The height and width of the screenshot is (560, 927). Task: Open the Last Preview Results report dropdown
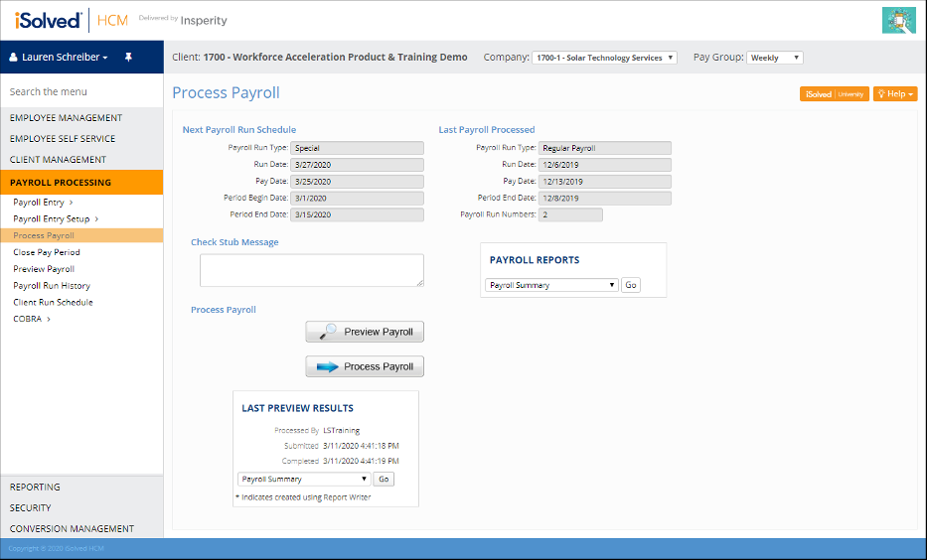coord(304,479)
